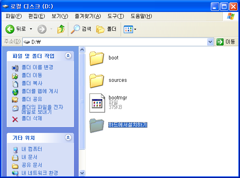Image resolution: width=240 pixels, height=178 pixels.
Task: Select the 하드에서설치하기 folder icon
Action: pos(97,126)
